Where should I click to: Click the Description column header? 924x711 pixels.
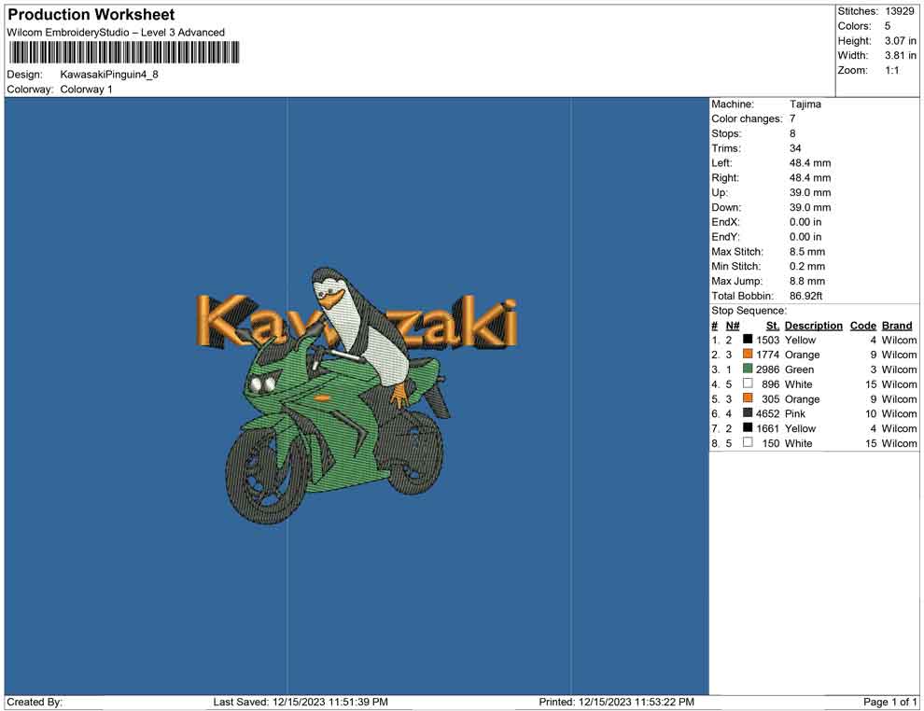pos(813,326)
